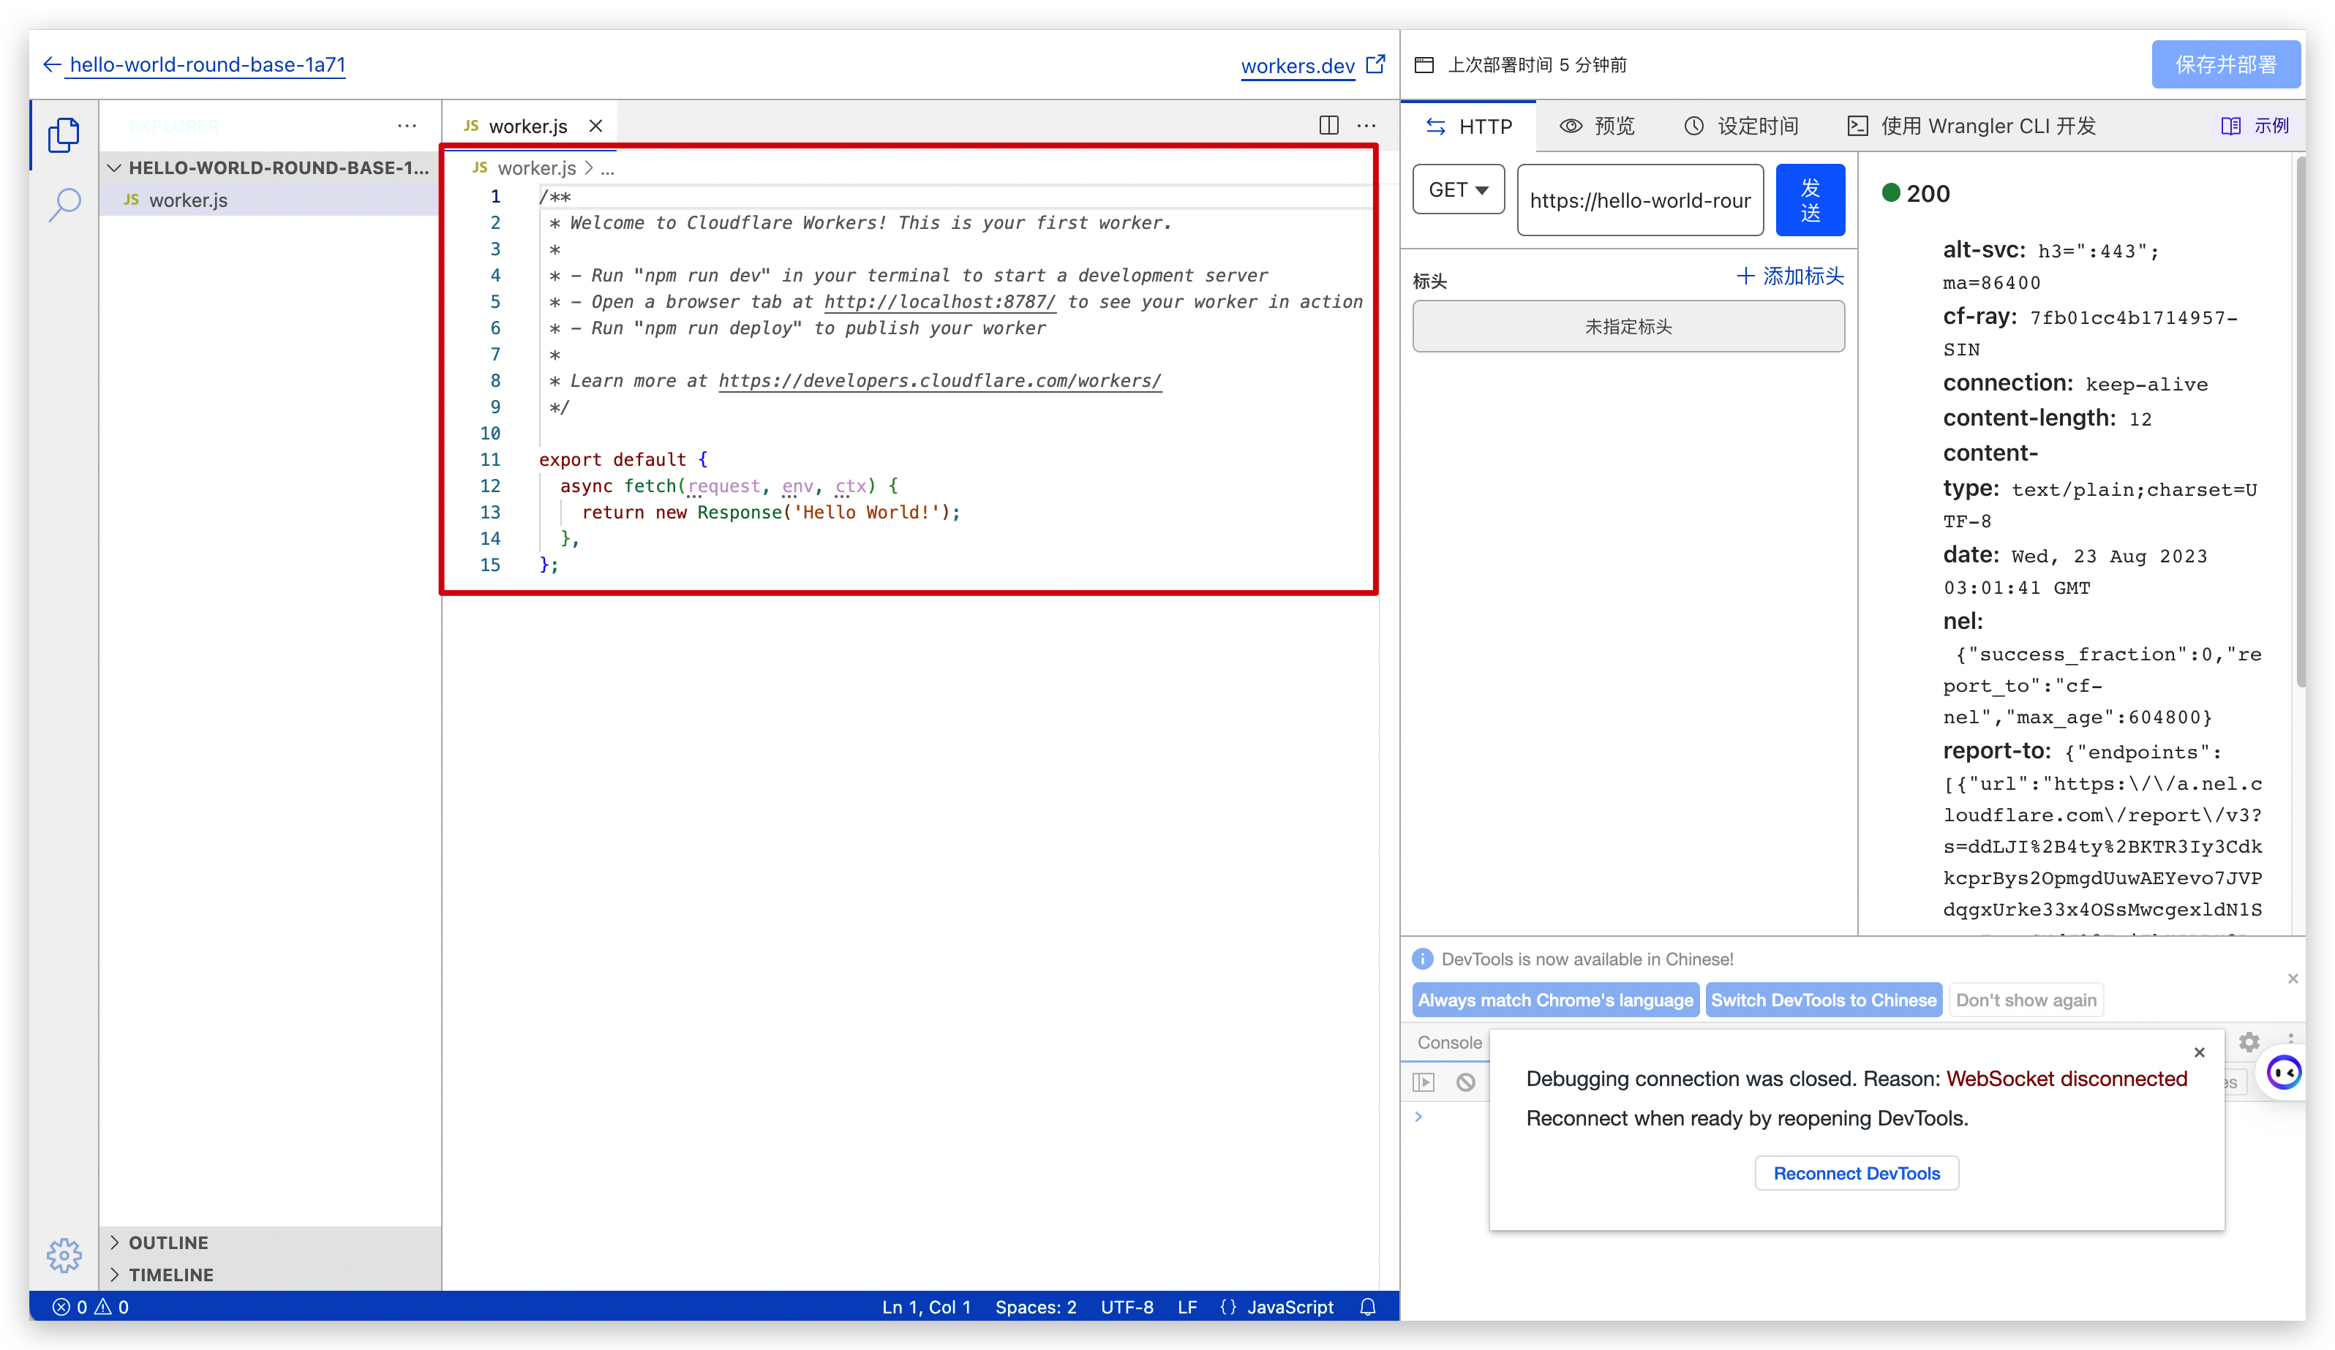Image resolution: width=2335 pixels, height=1350 pixels.
Task: Open the GET method dropdown
Action: (x=1459, y=190)
